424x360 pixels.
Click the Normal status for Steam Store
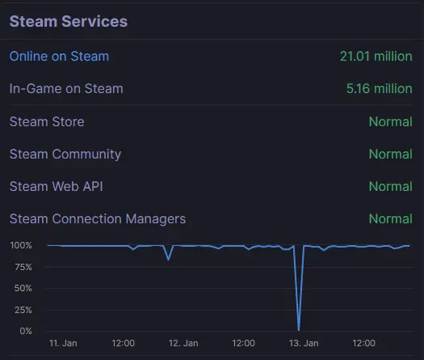click(x=391, y=121)
